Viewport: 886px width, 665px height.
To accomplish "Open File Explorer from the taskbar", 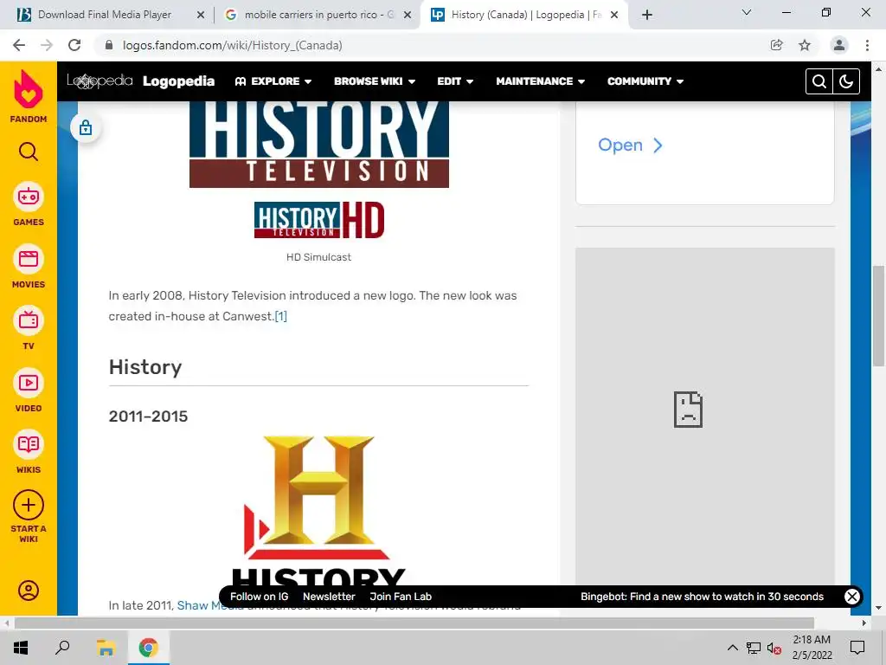I will (x=105, y=648).
